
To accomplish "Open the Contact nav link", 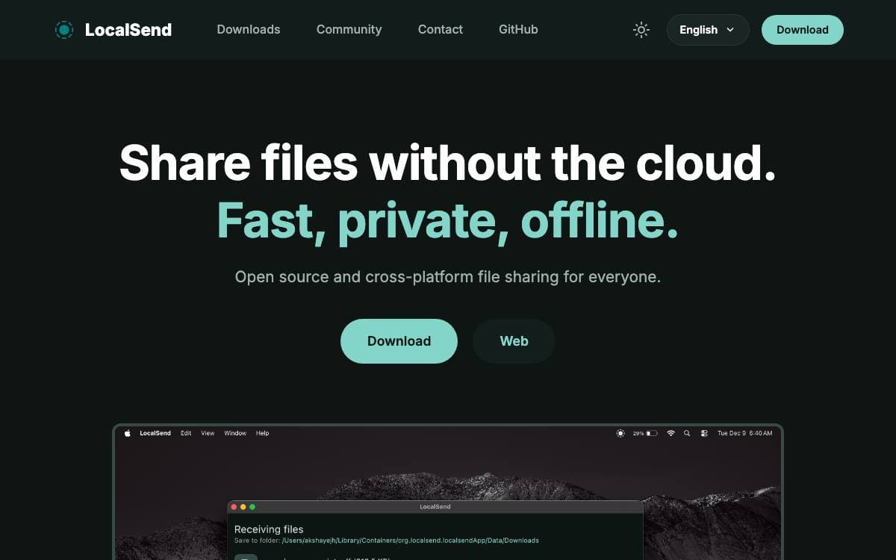I will [x=441, y=30].
